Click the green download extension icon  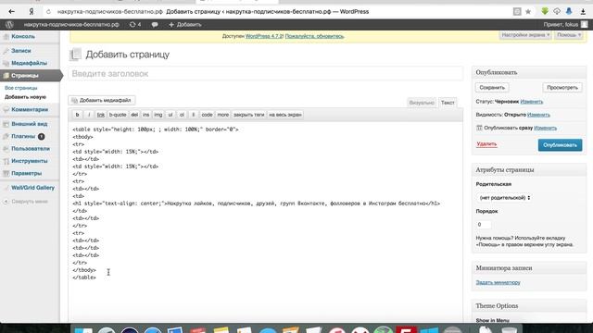[x=545, y=11]
